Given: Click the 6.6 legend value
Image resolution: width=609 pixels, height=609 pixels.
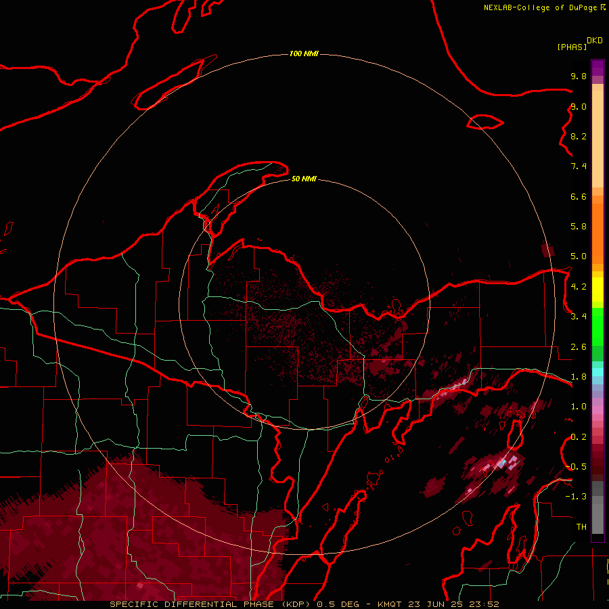Looking at the screenshot, I should tap(579, 197).
